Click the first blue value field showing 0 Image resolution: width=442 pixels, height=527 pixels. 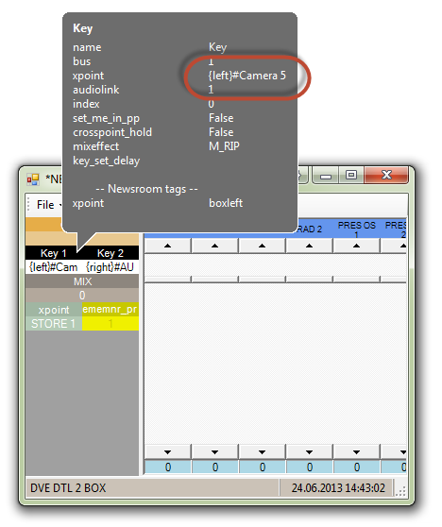coord(168,467)
